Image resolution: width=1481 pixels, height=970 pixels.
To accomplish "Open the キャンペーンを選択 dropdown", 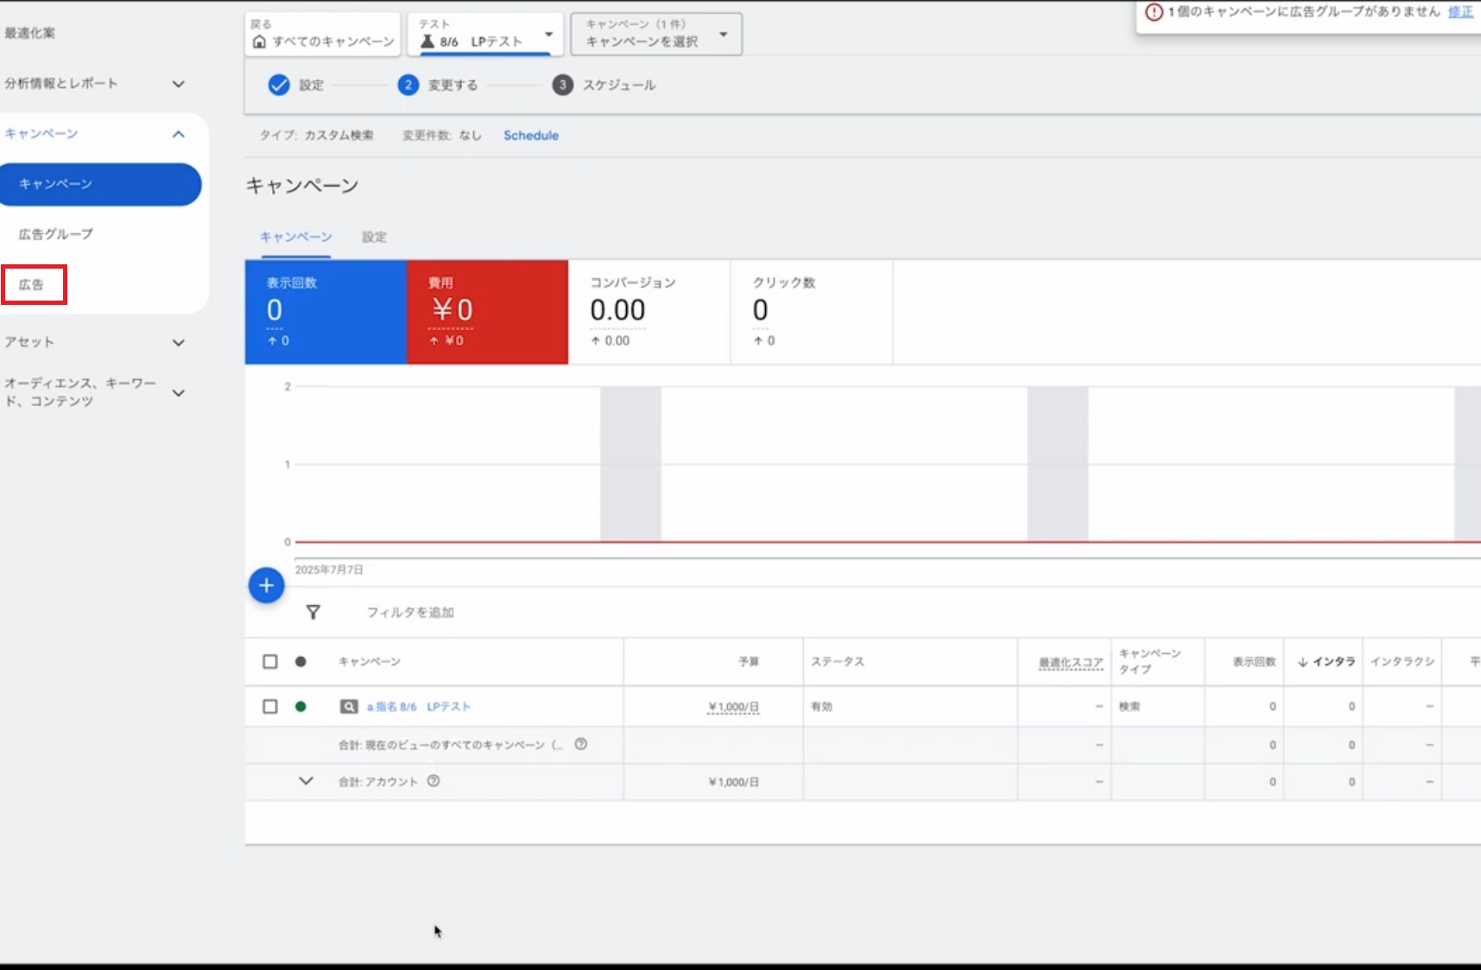I will (656, 35).
